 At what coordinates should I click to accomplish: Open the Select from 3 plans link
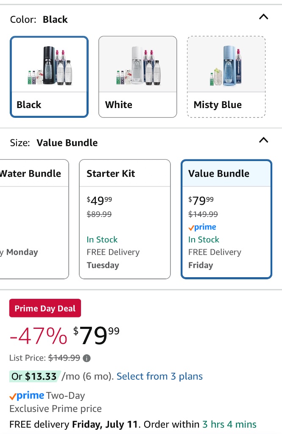[x=159, y=376]
